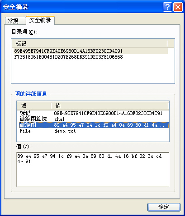185x216 pixels.
Task: Select the 微缩图算法 row
Action: click(x=94, y=119)
